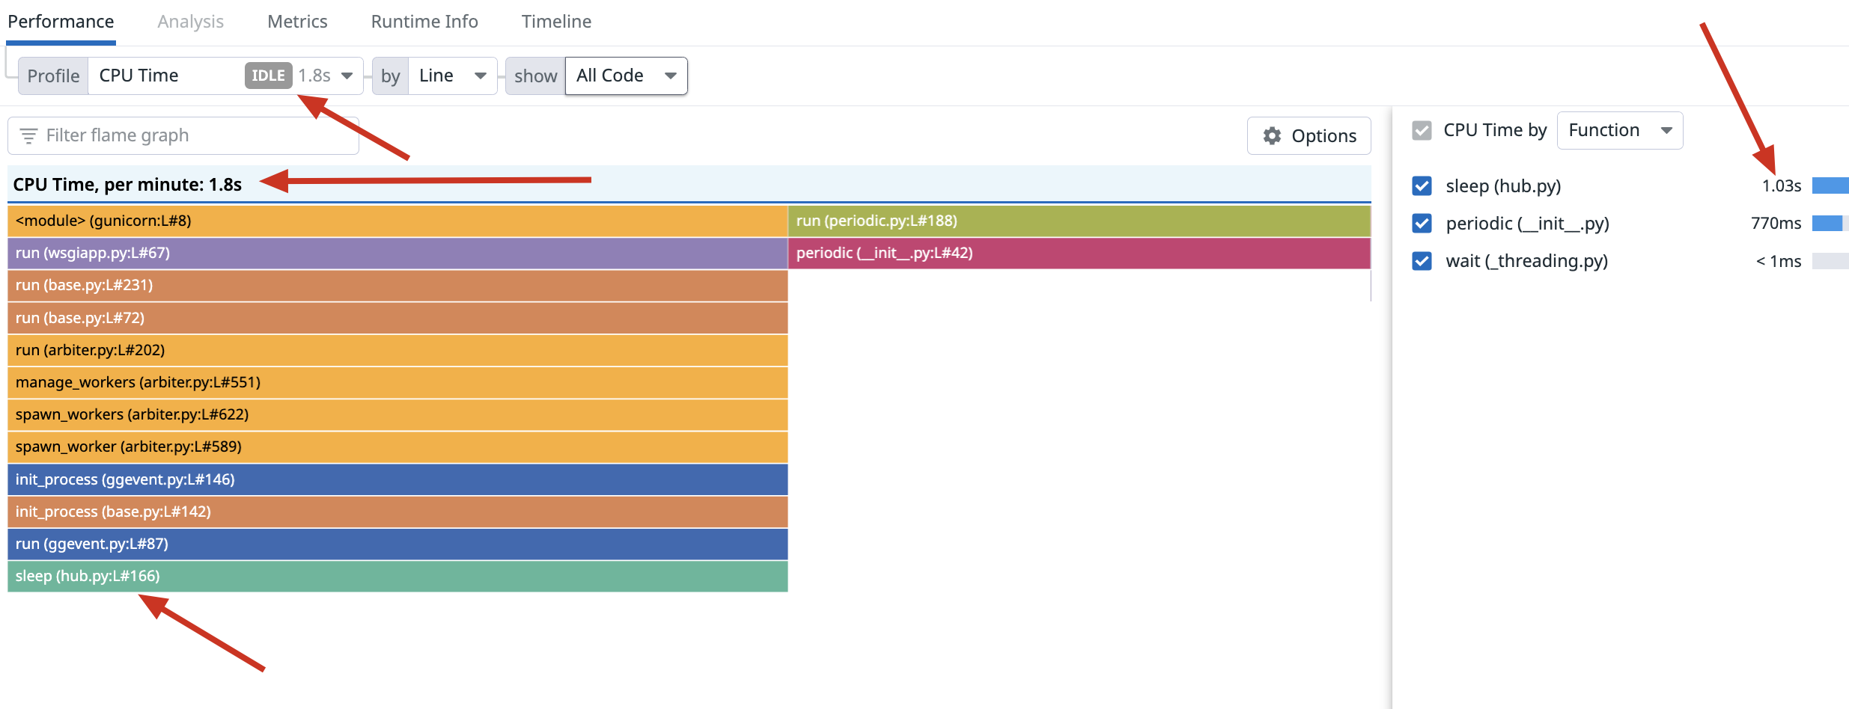Click the init_process (base.py:L#142) frame
The image size is (1849, 709).
(x=397, y=512)
